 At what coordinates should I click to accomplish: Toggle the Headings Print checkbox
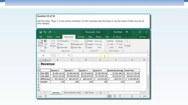click(117, 47)
